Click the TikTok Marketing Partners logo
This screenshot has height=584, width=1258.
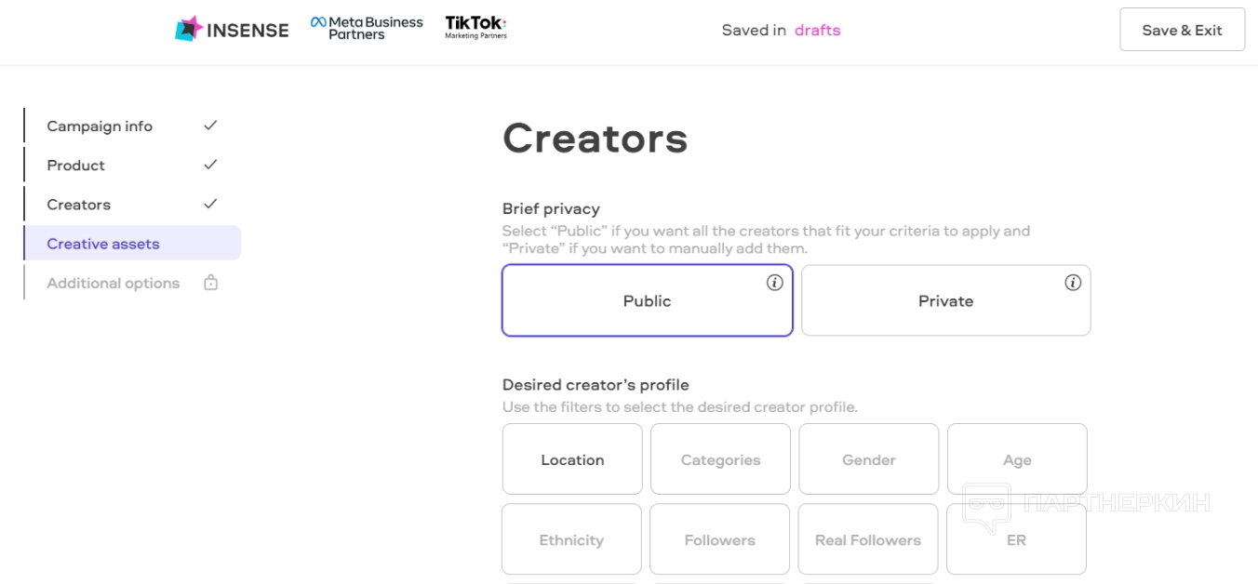coord(475,27)
